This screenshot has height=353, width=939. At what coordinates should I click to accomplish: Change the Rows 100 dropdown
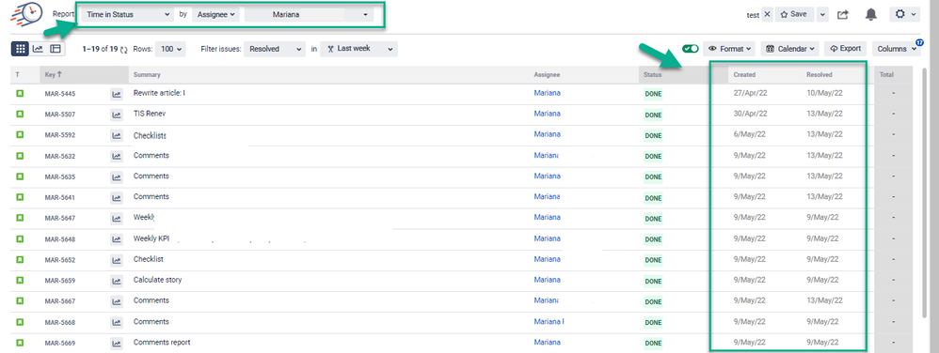click(x=170, y=49)
